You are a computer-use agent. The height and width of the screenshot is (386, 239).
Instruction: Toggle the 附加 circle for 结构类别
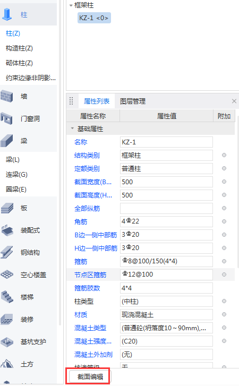tap(224, 155)
